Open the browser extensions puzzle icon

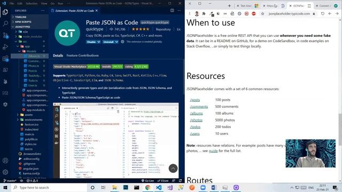(204, 14)
